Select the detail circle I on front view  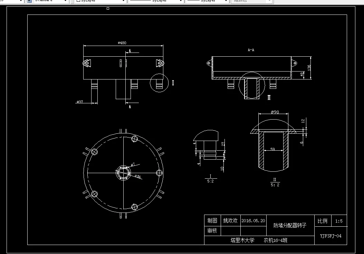(159, 83)
